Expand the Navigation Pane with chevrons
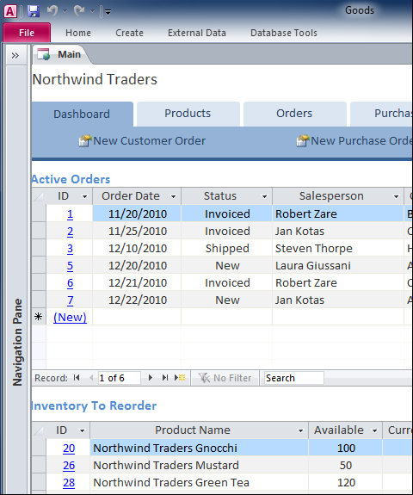 (x=15, y=56)
